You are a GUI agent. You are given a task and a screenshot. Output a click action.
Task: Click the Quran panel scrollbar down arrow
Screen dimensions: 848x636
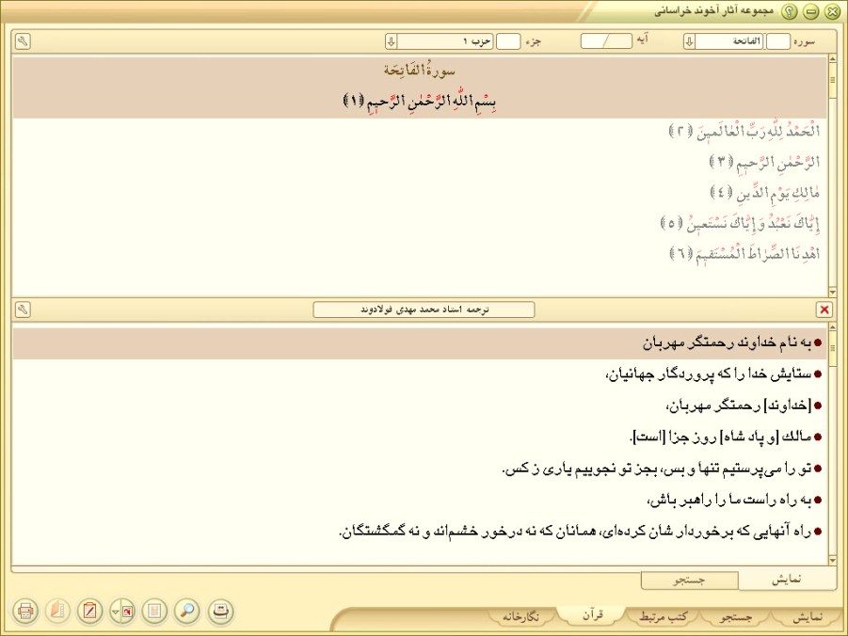pos(833,292)
